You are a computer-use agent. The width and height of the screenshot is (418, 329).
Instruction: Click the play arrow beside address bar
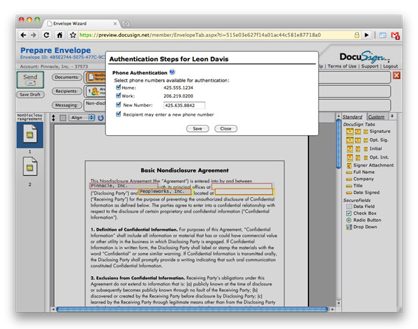(x=367, y=35)
